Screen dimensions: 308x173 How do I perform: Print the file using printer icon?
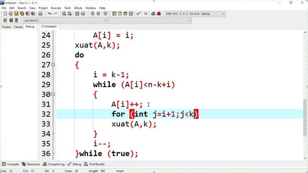[40, 13]
